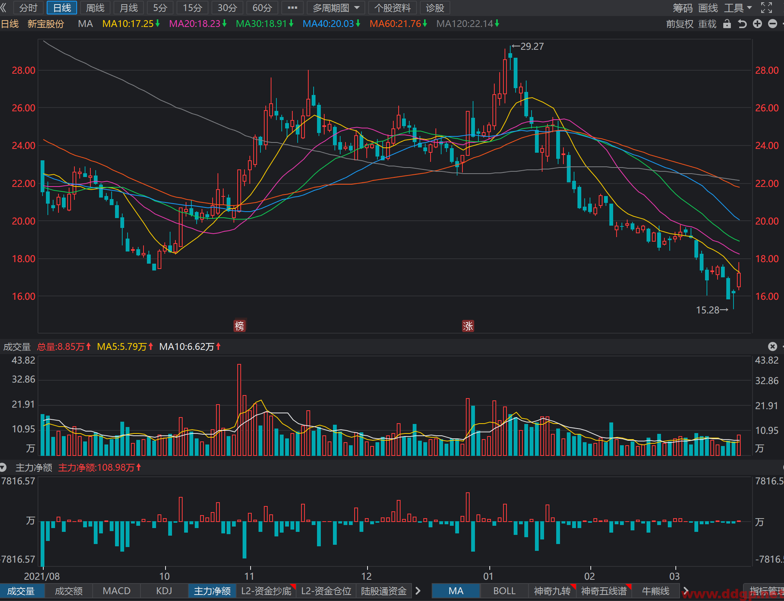Zoom in with the plus icon
The height and width of the screenshot is (601, 784).
click(757, 24)
